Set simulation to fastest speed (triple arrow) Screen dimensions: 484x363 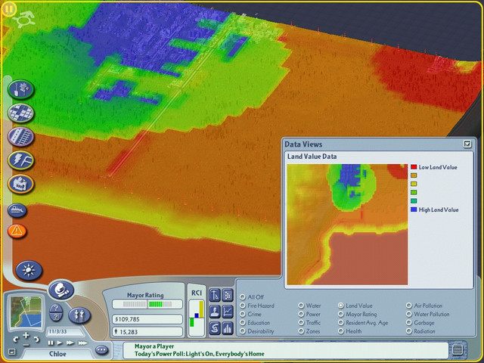click(x=82, y=343)
